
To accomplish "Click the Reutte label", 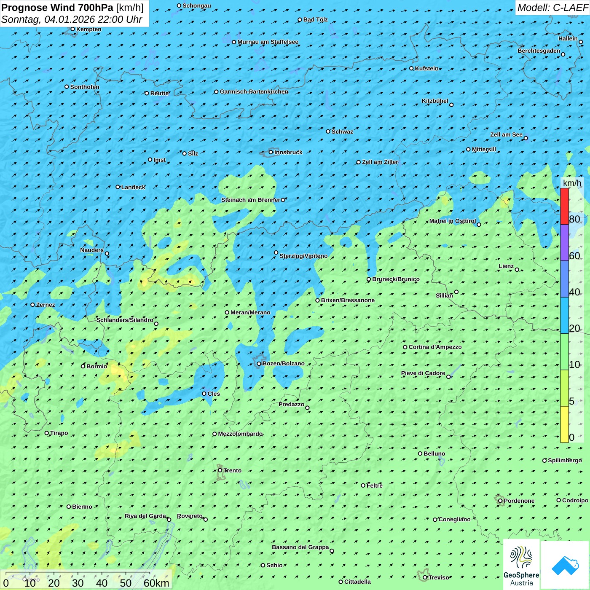I will [159, 93].
